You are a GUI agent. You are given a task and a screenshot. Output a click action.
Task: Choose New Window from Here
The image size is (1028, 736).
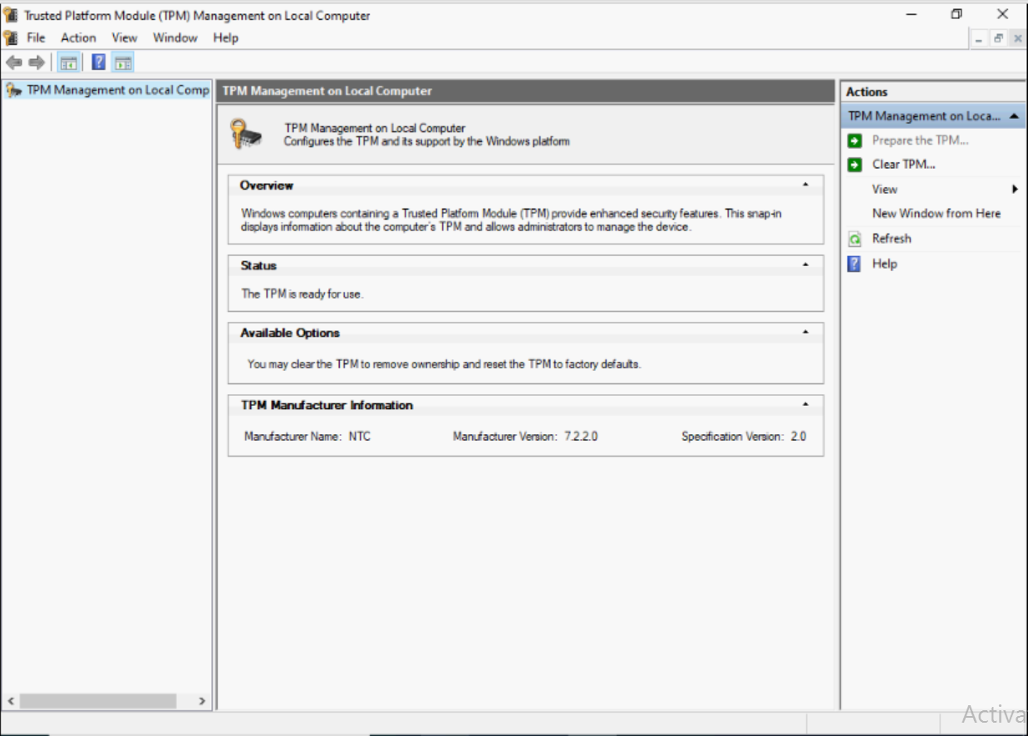point(936,214)
